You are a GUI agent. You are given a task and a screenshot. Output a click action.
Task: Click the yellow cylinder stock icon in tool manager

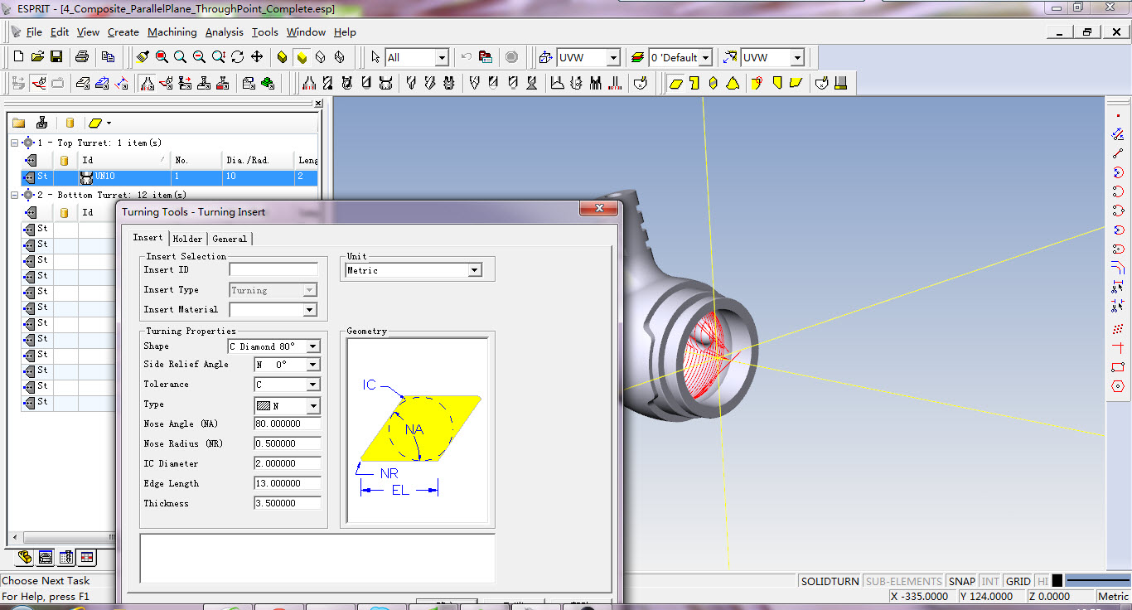point(70,123)
